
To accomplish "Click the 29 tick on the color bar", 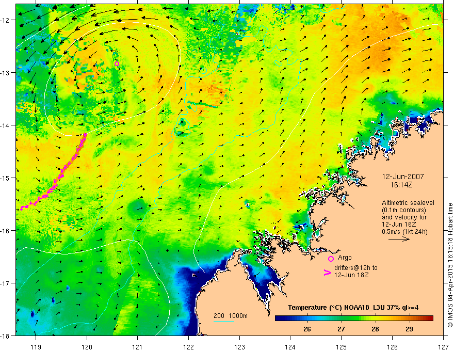I will (x=409, y=329).
